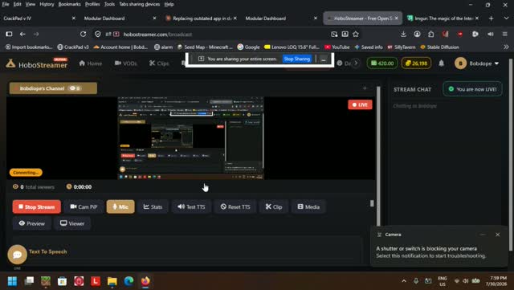Open Firefox from the Windows taskbar
514x290 pixels.
[x=145, y=281]
